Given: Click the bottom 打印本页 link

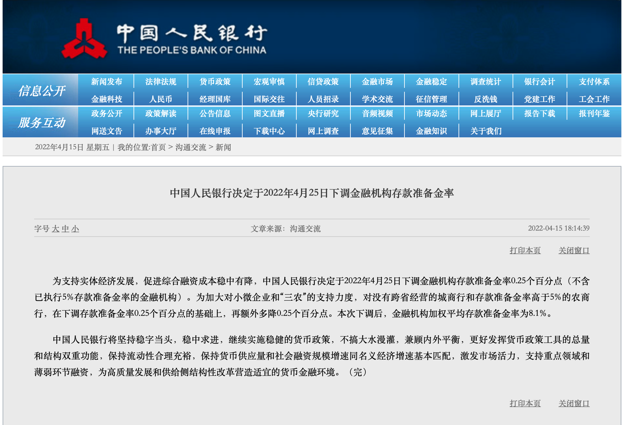Looking at the screenshot, I should pyautogui.click(x=525, y=404).
